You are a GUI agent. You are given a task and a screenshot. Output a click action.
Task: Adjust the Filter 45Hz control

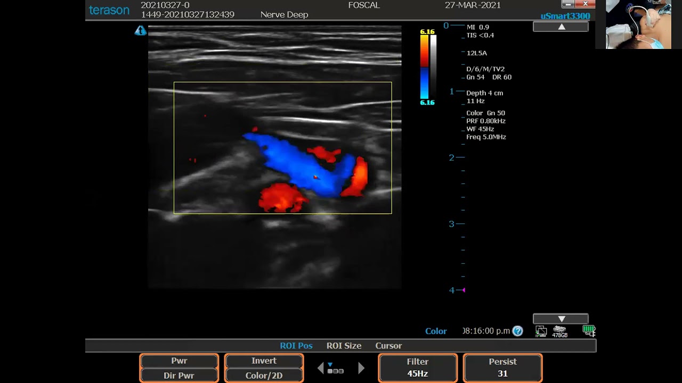418,368
